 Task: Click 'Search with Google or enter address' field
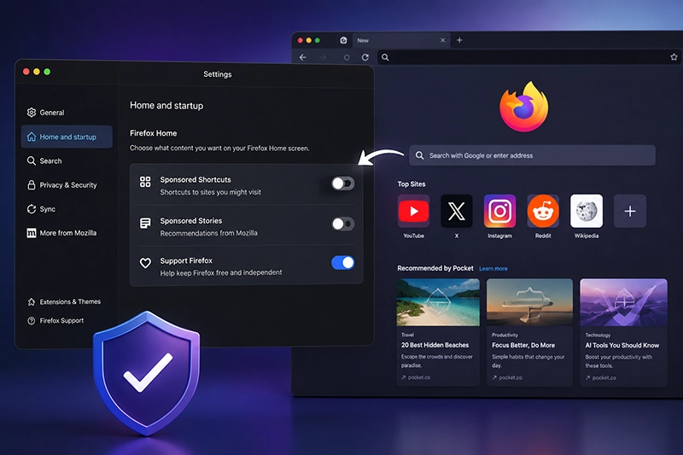click(x=532, y=155)
